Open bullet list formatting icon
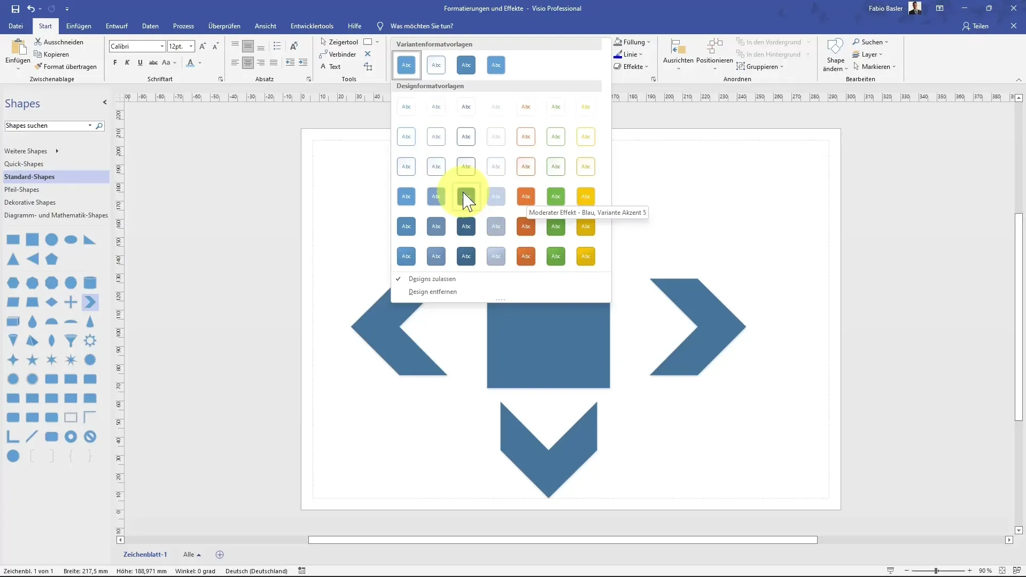1026x577 pixels. (x=277, y=46)
